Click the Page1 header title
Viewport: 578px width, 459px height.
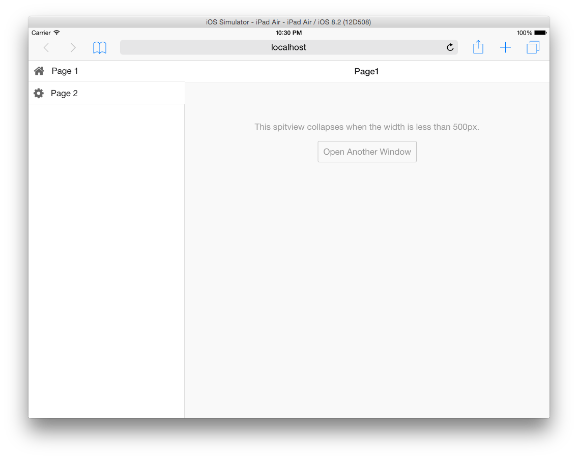(366, 71)
